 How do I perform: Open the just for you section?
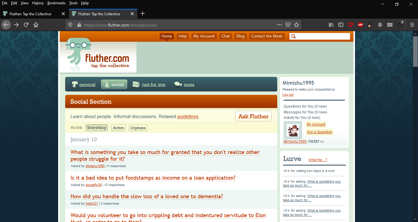pos(149,84)
